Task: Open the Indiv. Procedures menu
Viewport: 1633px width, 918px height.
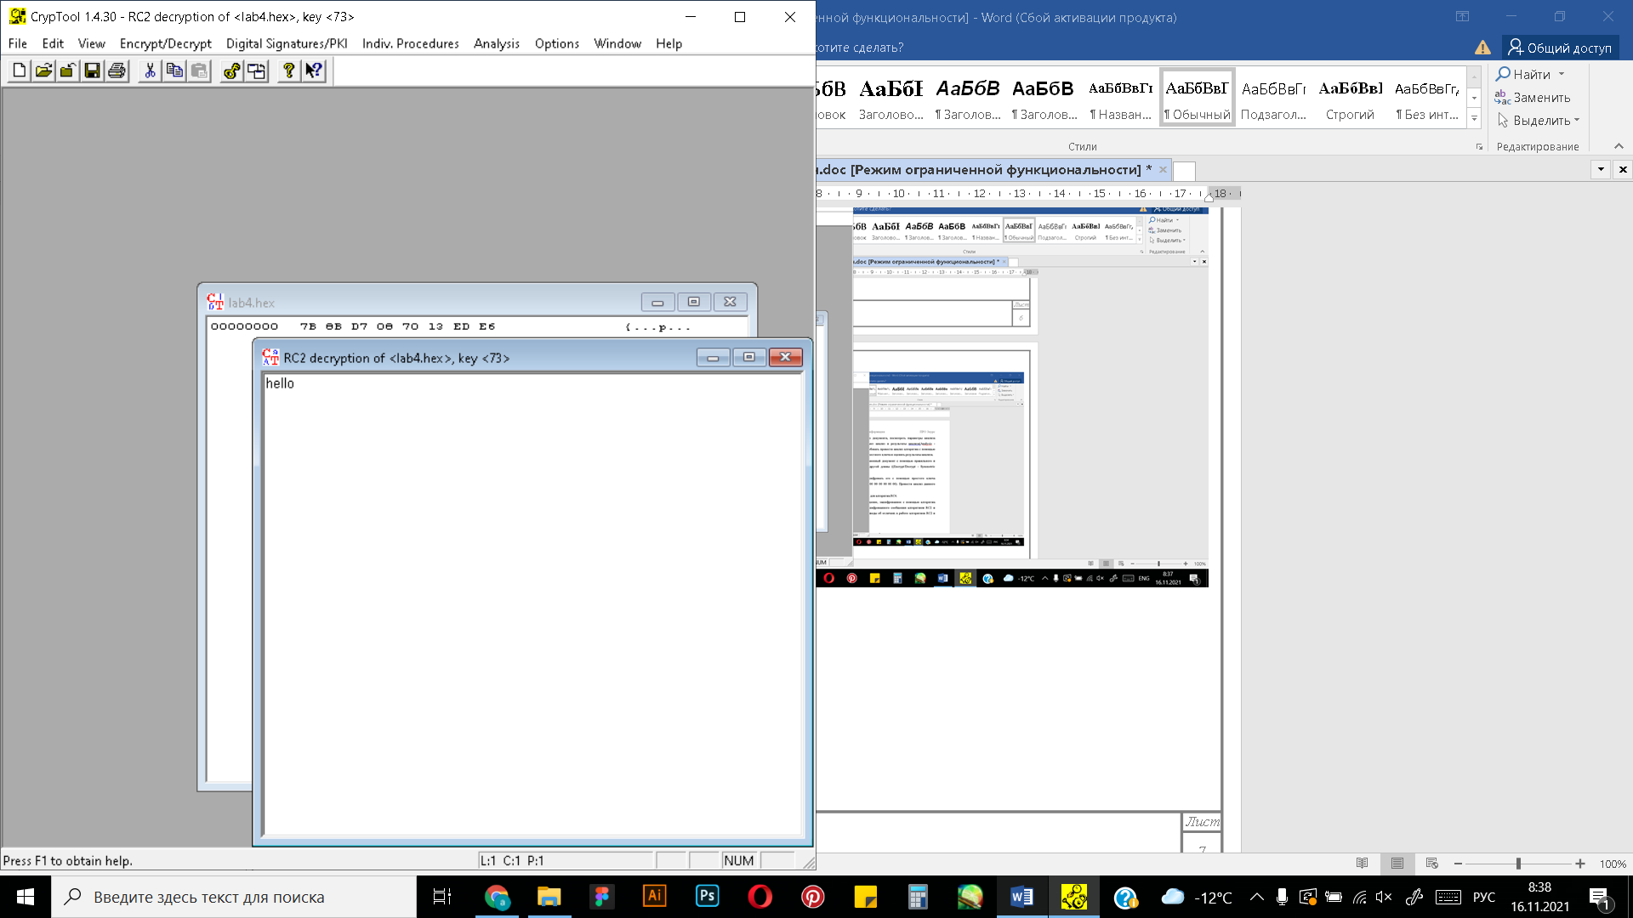Action: click(411, 43)
